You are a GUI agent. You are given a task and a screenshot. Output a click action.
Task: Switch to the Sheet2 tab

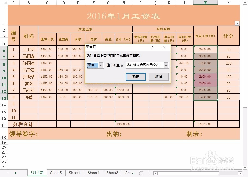[x=112, y=173]
